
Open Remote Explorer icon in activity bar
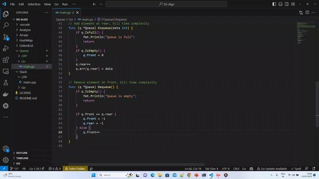tap(5, 71)
